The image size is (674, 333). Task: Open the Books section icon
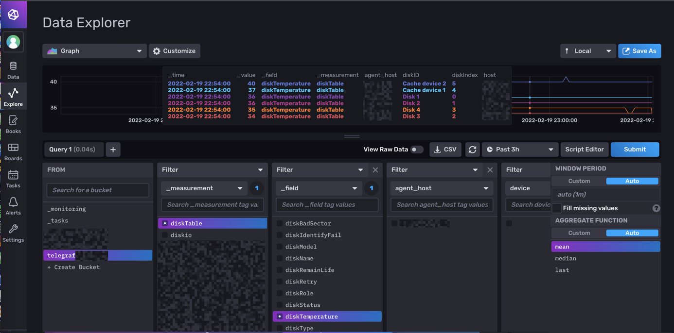13,124
